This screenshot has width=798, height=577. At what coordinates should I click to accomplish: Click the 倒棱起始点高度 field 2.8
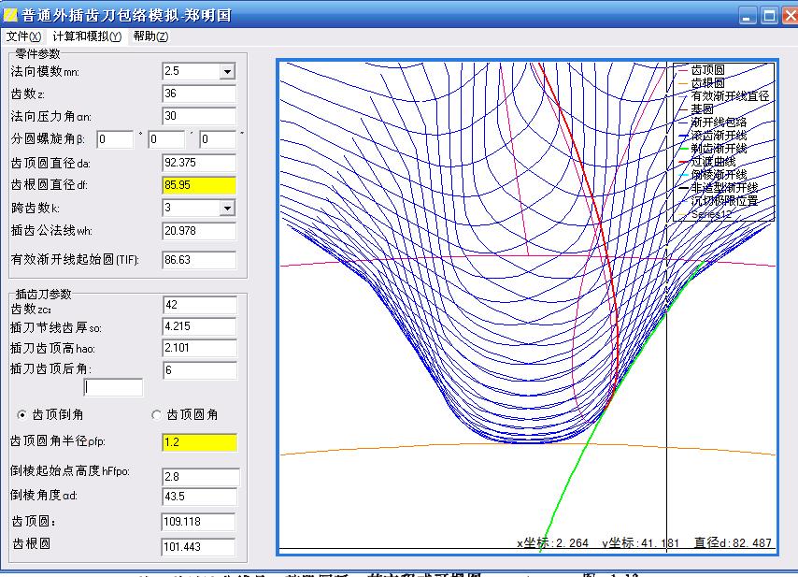click(x=201, y=477)
